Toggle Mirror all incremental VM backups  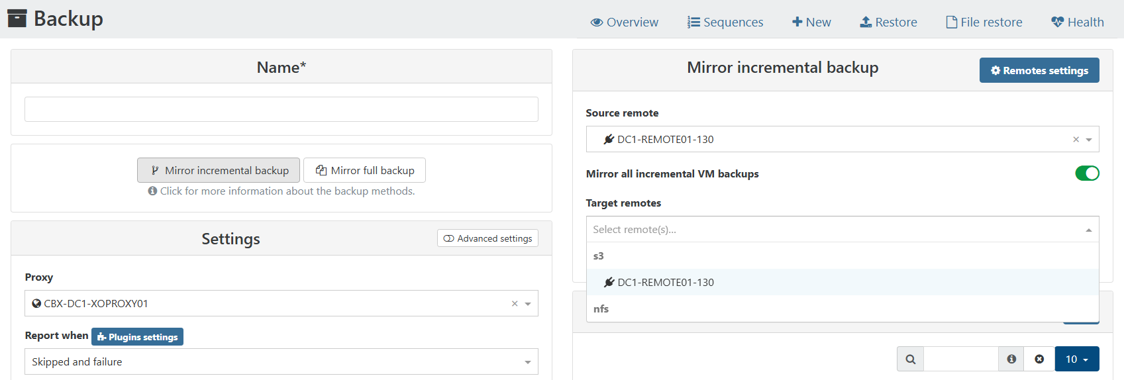click(1086, 173)
